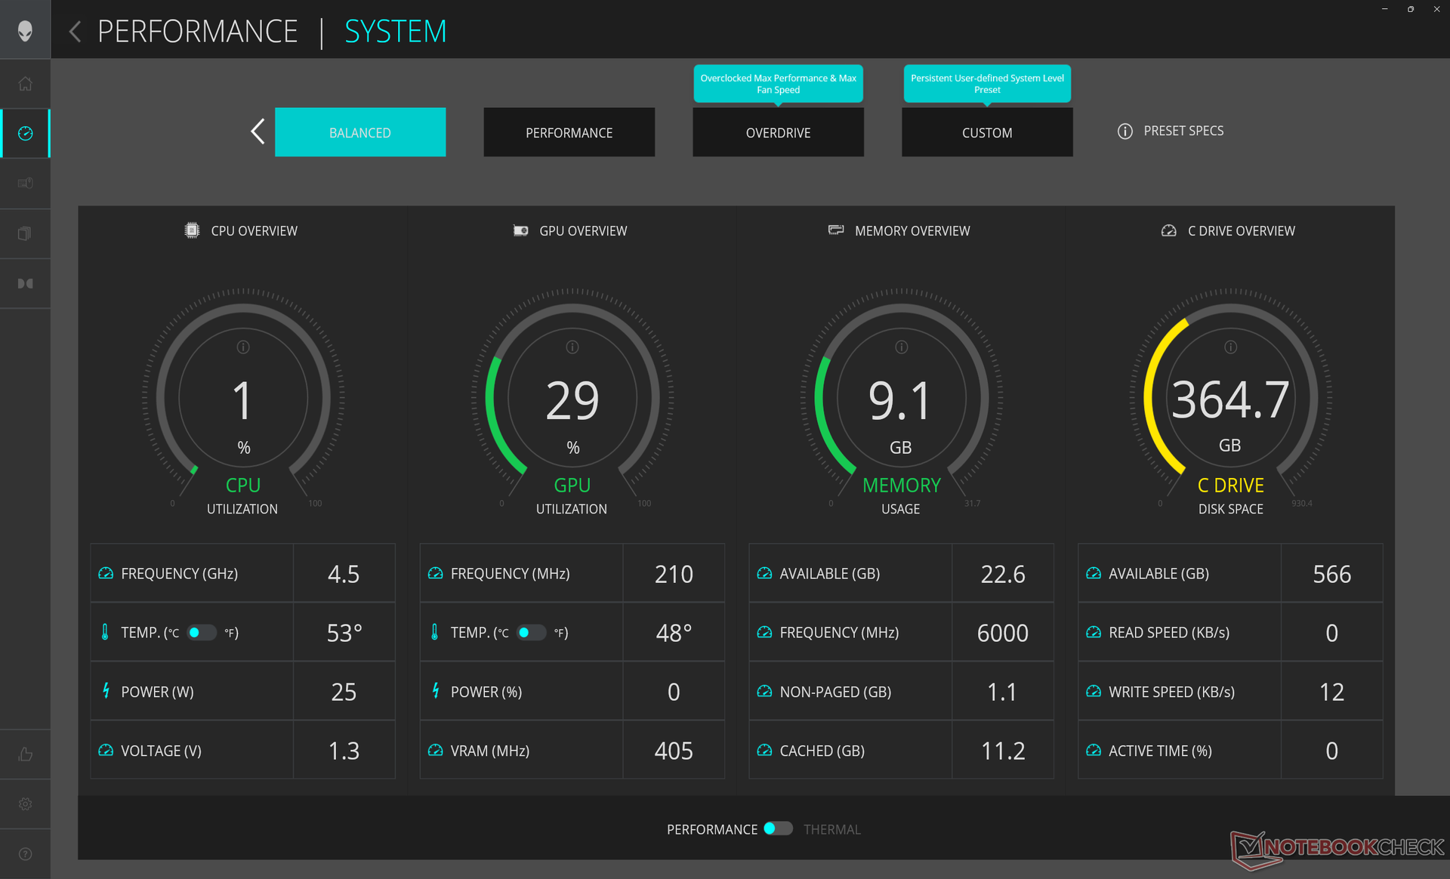Click the Alienware head logo icon

25,30
